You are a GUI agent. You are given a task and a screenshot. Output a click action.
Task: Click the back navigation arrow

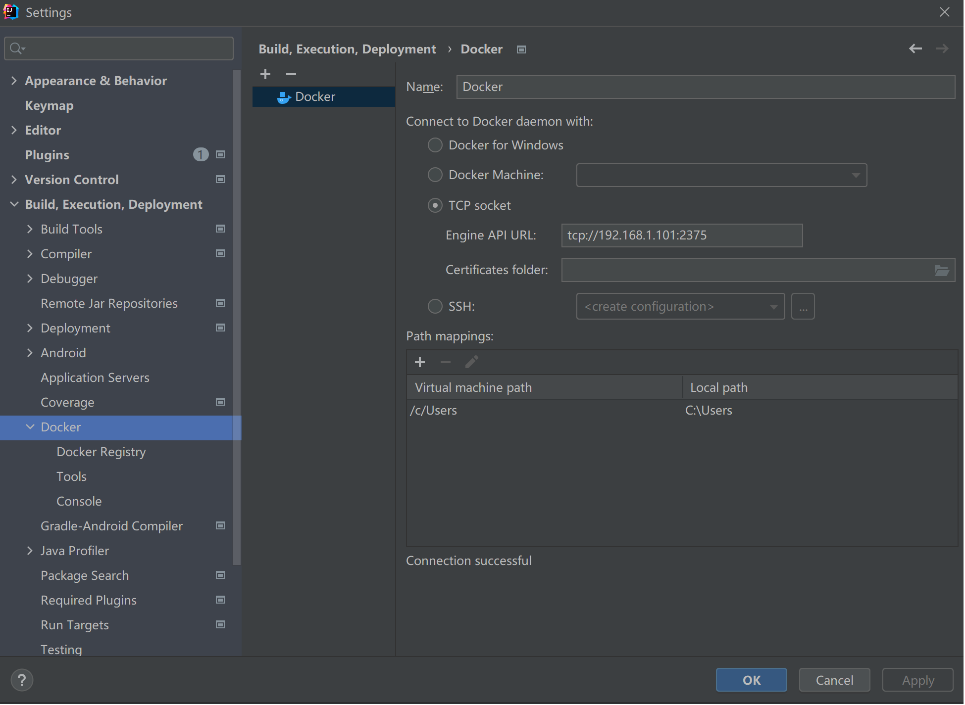(915, 48)
